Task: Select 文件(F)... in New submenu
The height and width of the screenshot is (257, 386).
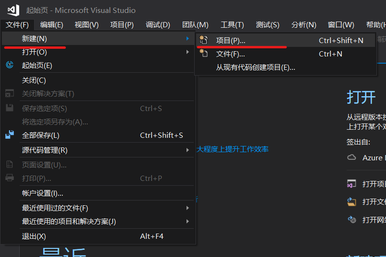Action: pos(286,54)
